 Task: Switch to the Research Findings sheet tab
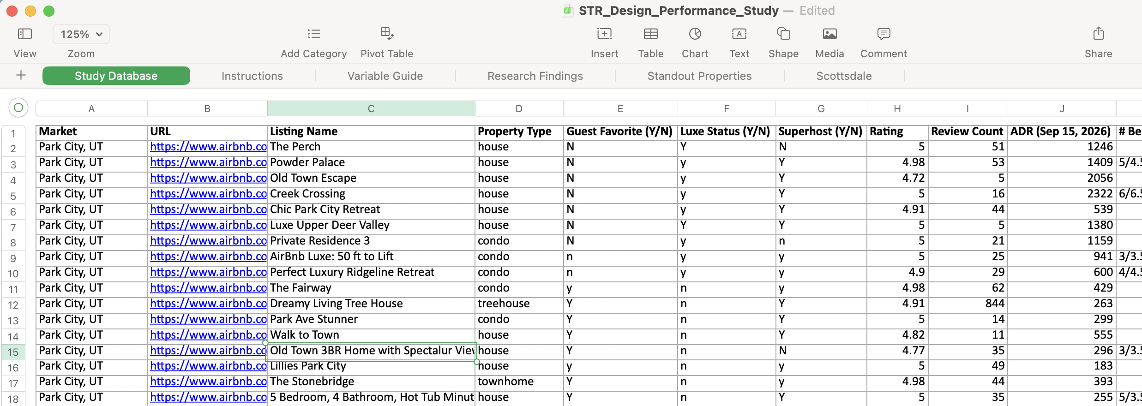pos(535,76)
